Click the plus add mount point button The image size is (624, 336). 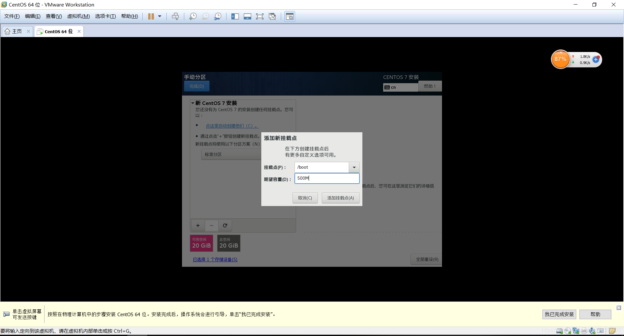pyautogui.click(x=198, y=225)
